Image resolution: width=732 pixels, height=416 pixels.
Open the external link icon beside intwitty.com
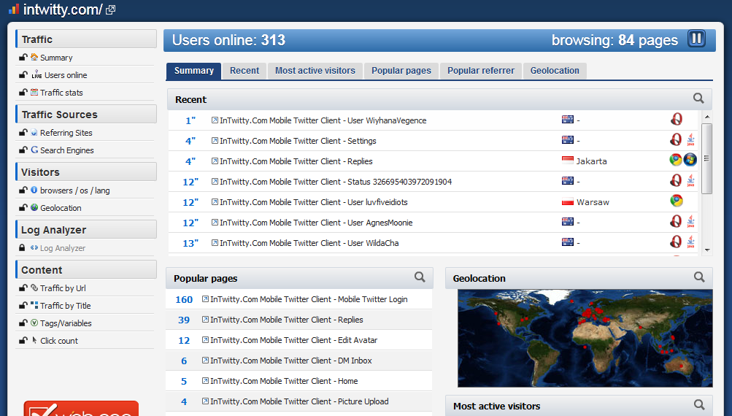coord(111,9)
